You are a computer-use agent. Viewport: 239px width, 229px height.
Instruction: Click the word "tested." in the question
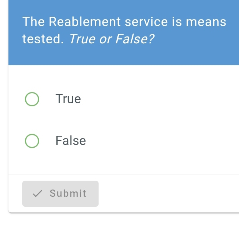click(43, 39)
